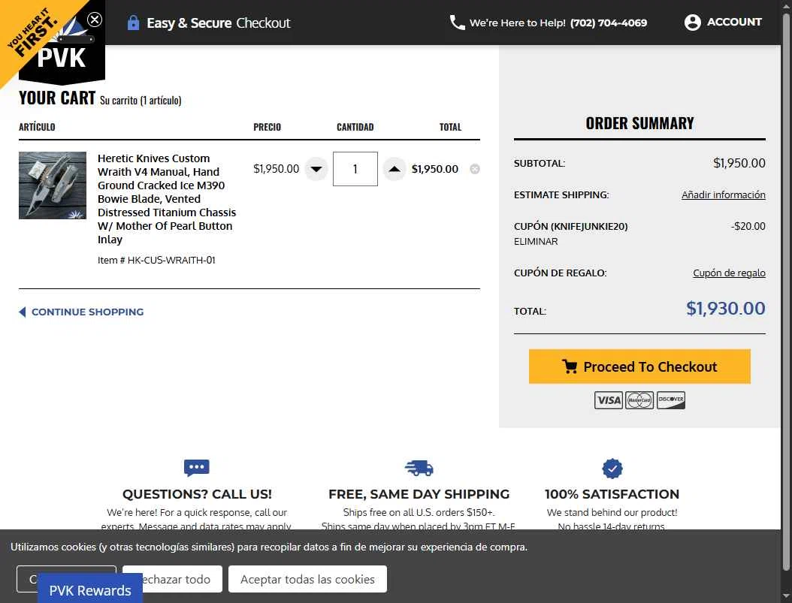Click the Visa card icon
The height and width of the screenshot is (603, 792).
pos(608,400)
